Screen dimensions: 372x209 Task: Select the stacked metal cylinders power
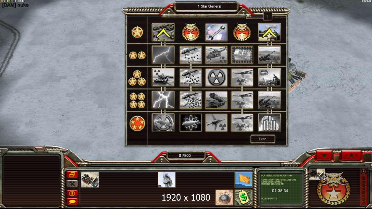coord(269,123)
